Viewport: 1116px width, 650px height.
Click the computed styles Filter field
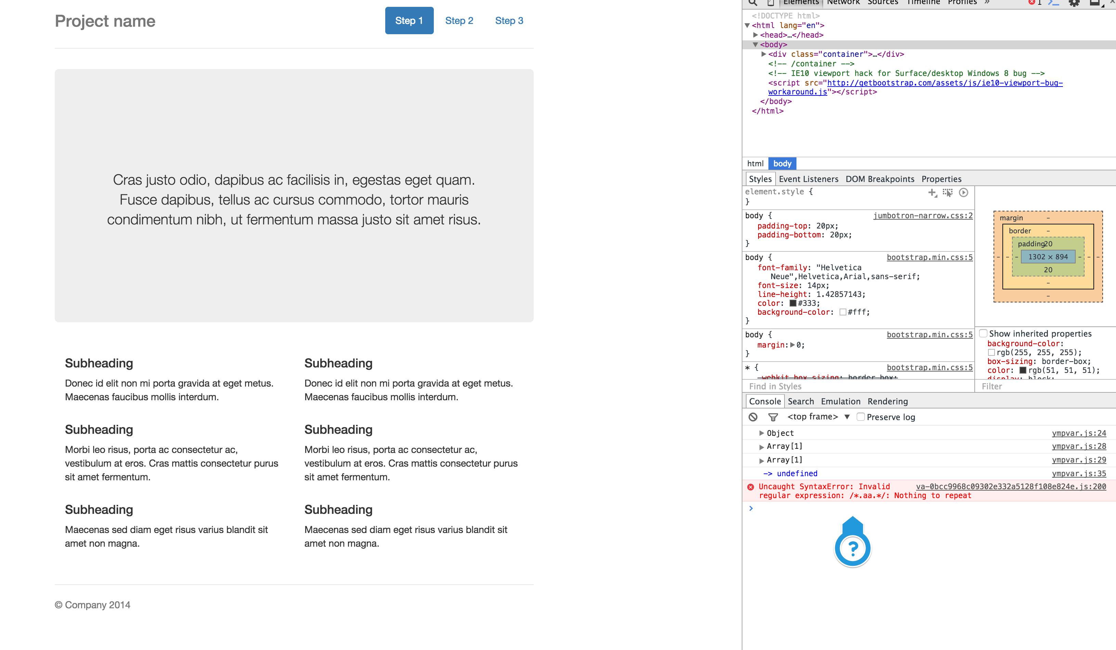tap(1045, 386)
